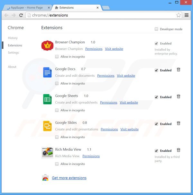Disable the Google Slides extension
Screen dimensions: 193x195
coord(156,124)
